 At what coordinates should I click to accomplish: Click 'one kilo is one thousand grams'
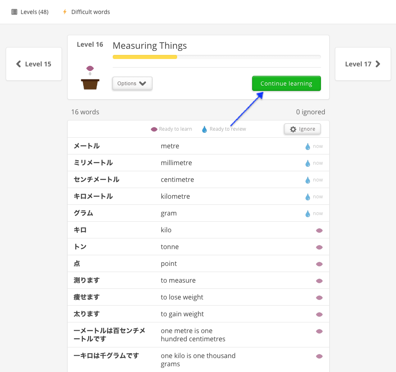click(x=198, y=360)
